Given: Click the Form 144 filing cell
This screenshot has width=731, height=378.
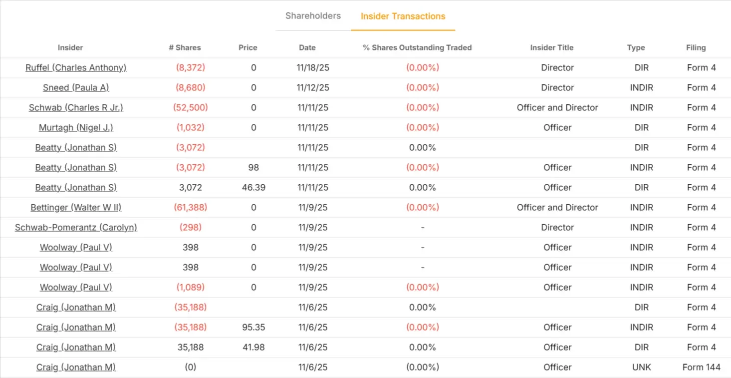Looking at the screenshot, I should [702, 367].
